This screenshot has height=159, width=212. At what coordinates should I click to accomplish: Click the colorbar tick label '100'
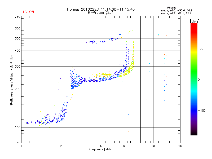201,49
